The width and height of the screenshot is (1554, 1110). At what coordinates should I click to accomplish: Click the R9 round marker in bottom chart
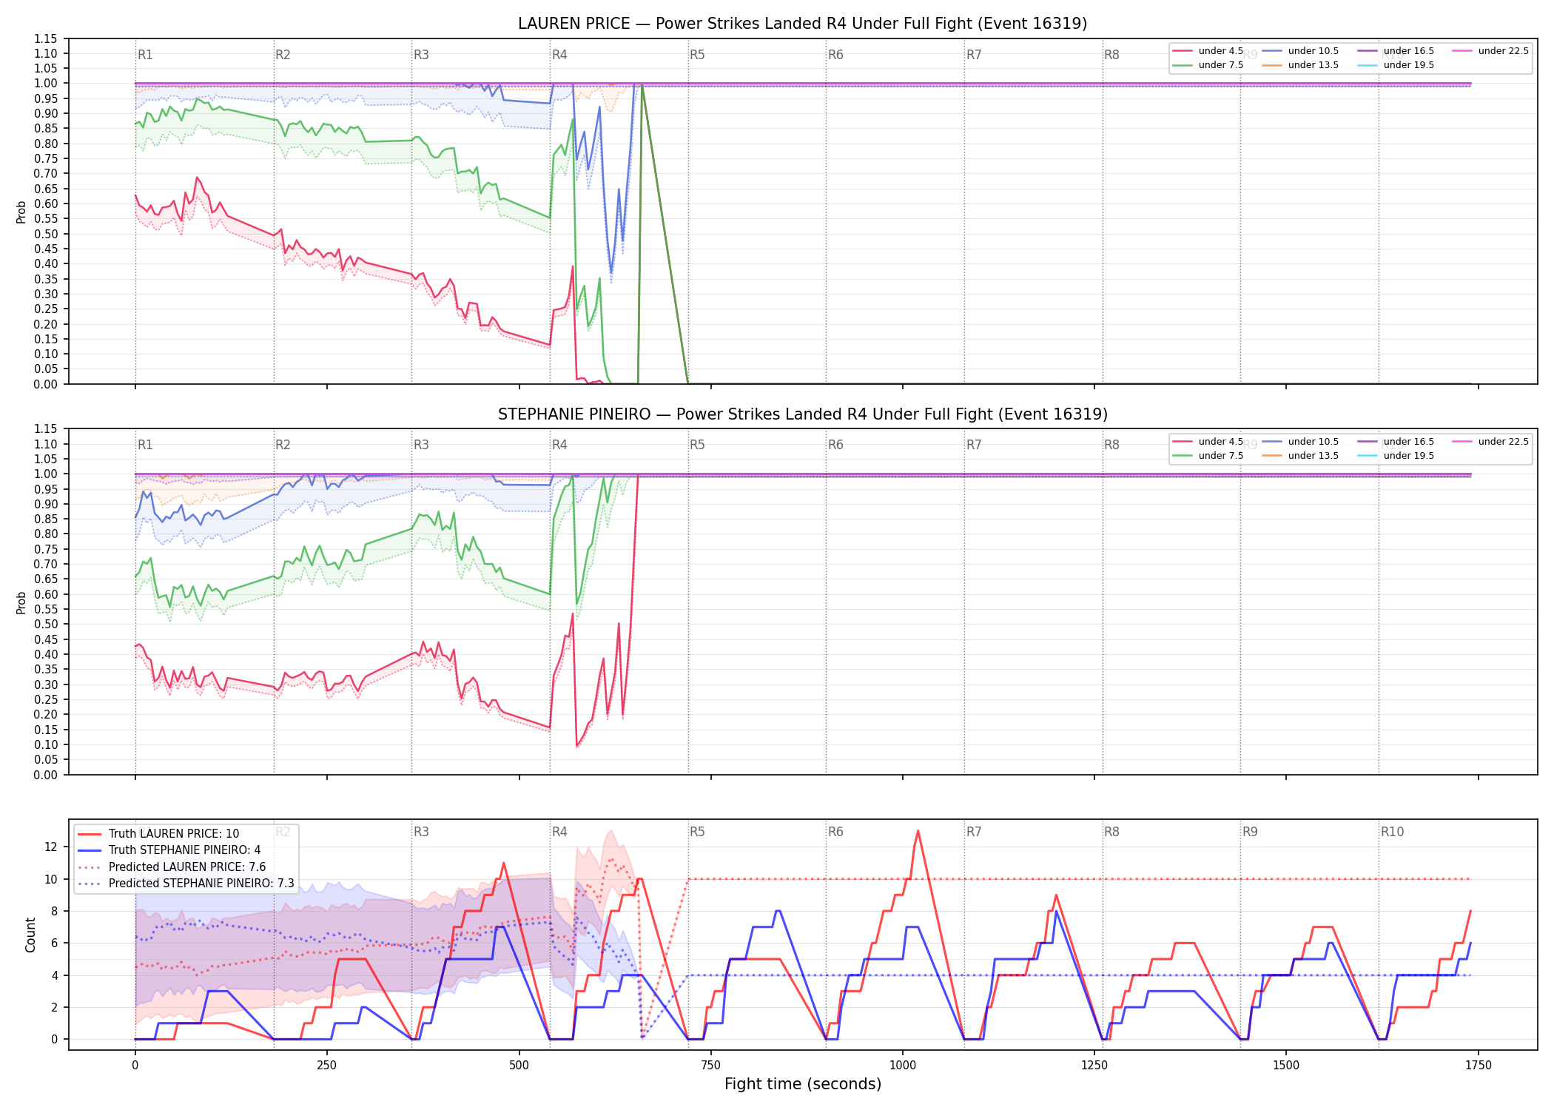click(1250, 832)
